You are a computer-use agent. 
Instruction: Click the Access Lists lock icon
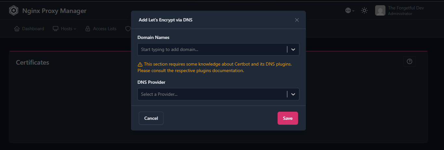click(x=88, y=29)
